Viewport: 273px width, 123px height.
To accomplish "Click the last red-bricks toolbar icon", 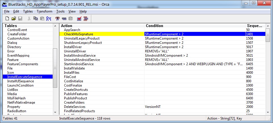I will click(x=86, y=19).
